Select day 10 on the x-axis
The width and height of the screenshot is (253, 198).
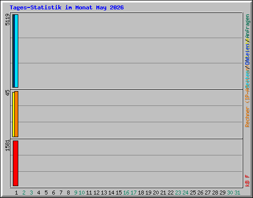pyautogui.click(x=82, y=193)
